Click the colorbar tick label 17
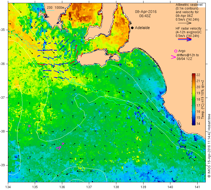Image resolution: width=211 pixels, height=190 pixels. 198,106
